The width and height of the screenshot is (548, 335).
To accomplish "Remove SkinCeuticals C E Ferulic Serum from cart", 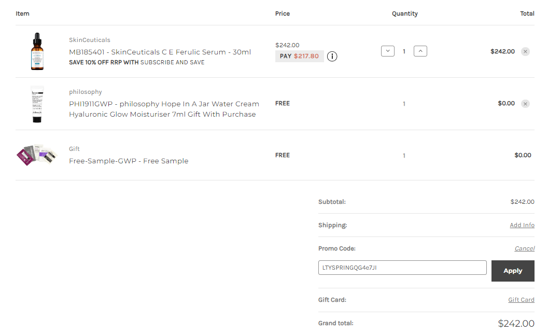I will click(x=525, y=52).
